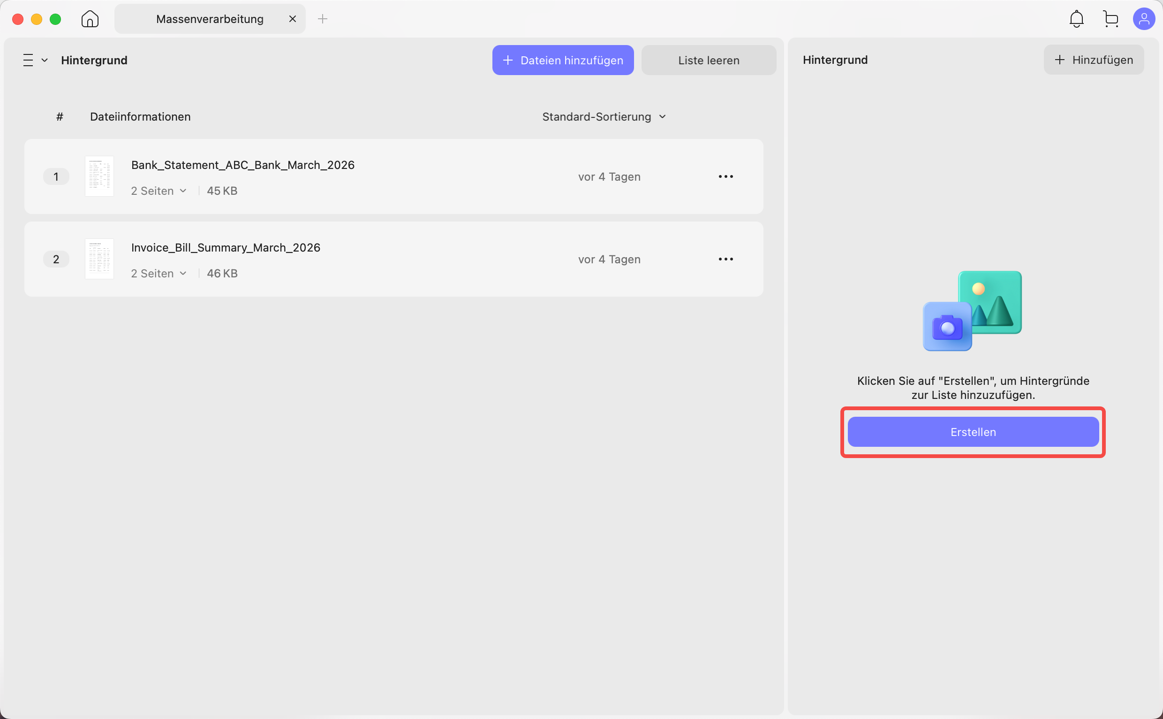Close the Massenverarbeitung tab
1163x719 pixels.
pyautogui.click(x=293, y=19)
